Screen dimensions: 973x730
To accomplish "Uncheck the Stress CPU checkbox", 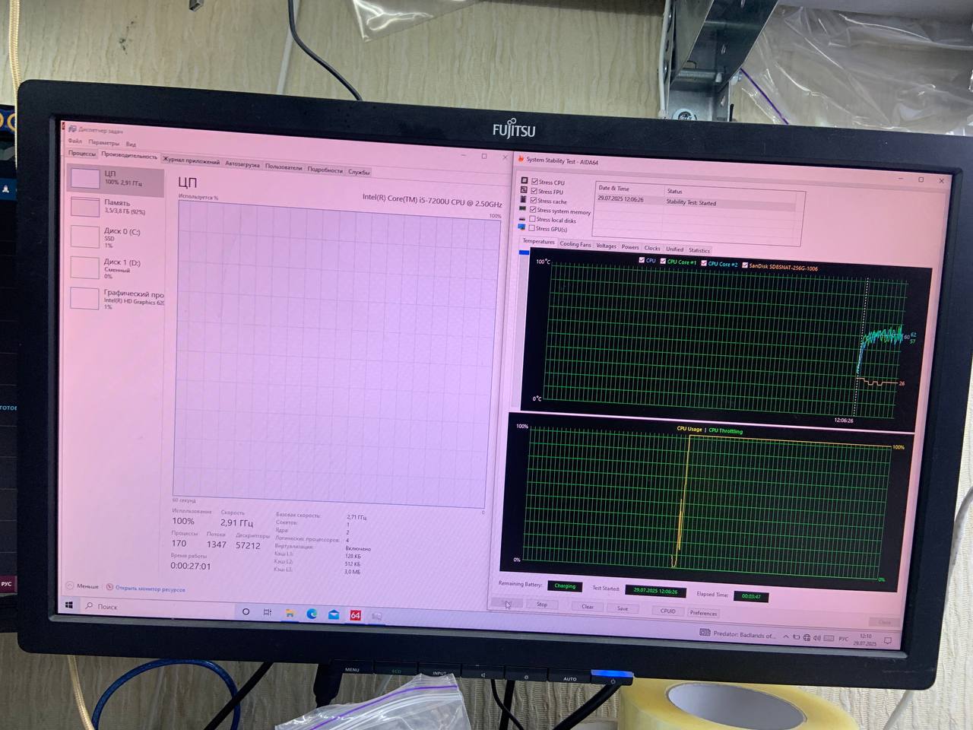I will click(x=535, y=182).
